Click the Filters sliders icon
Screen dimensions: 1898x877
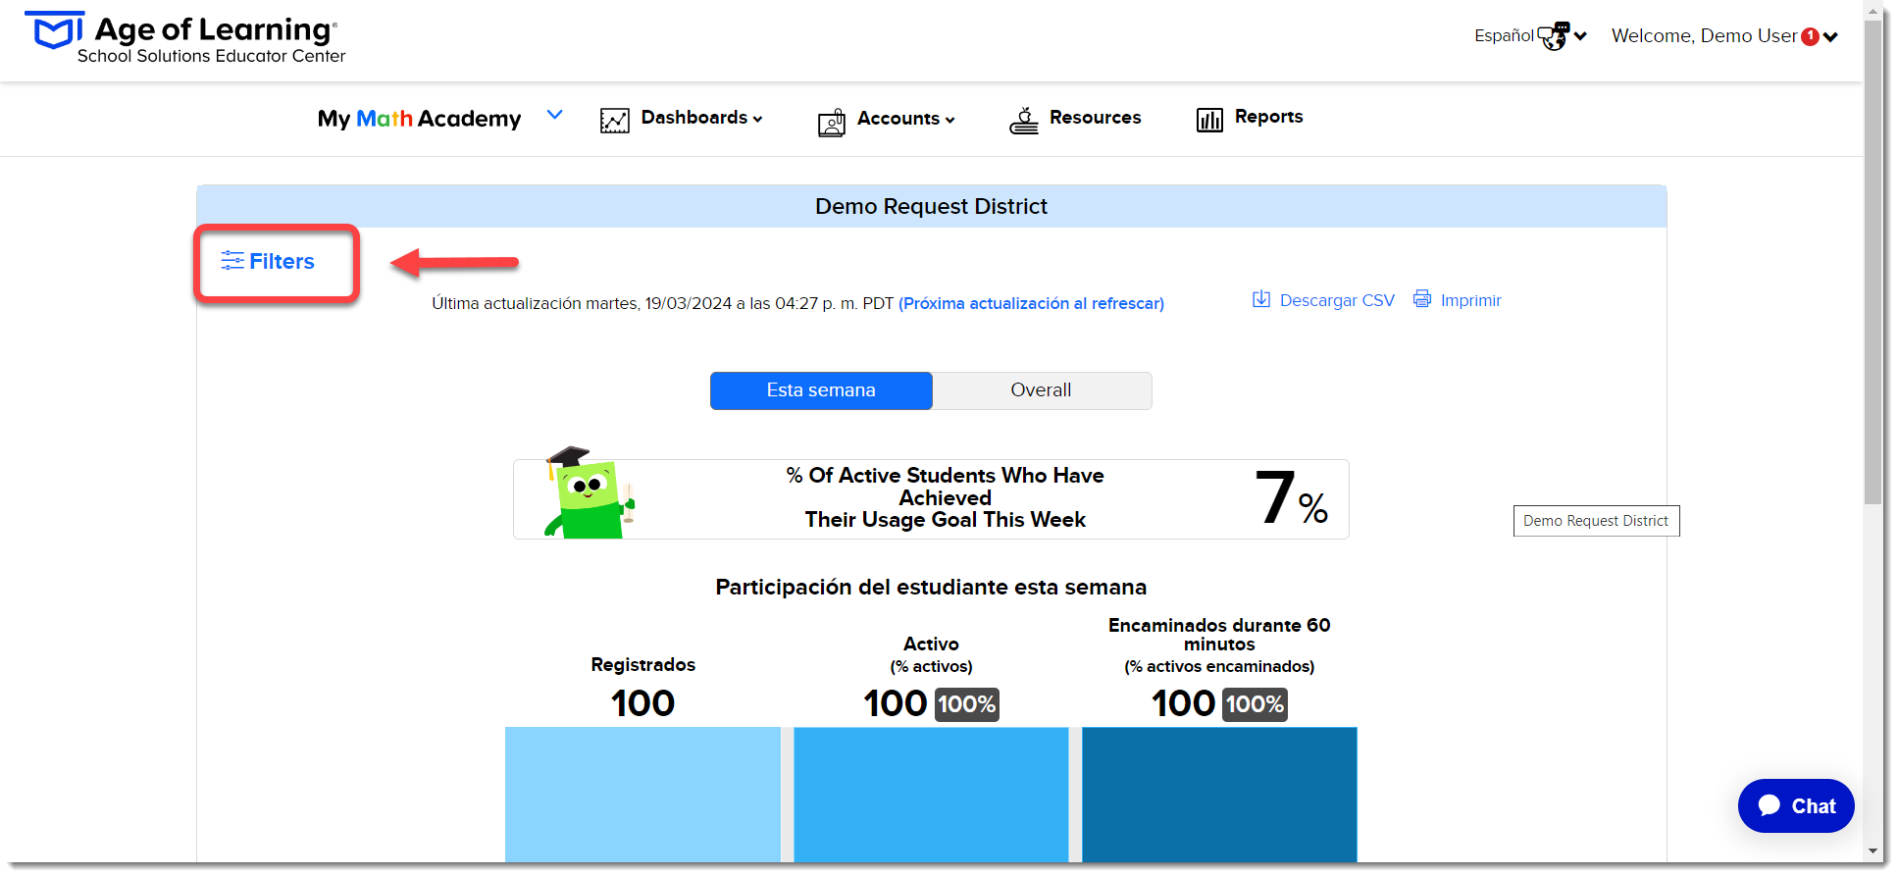[x=232, y=260]
